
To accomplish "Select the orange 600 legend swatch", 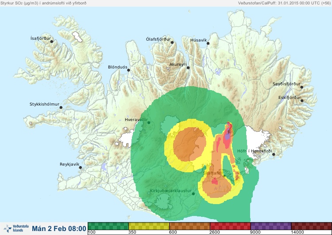I will coord(190,226).
